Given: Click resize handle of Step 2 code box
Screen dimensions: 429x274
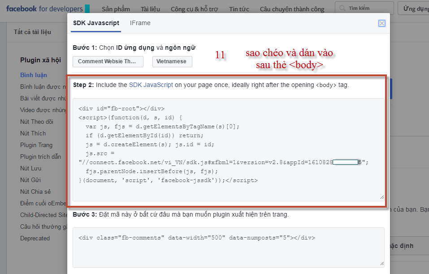Looking at the screenshot, I should tap(382, 197).
